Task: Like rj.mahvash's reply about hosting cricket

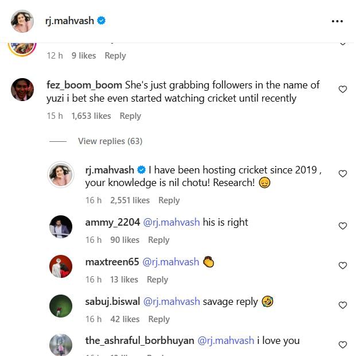Action: (343, 173)
